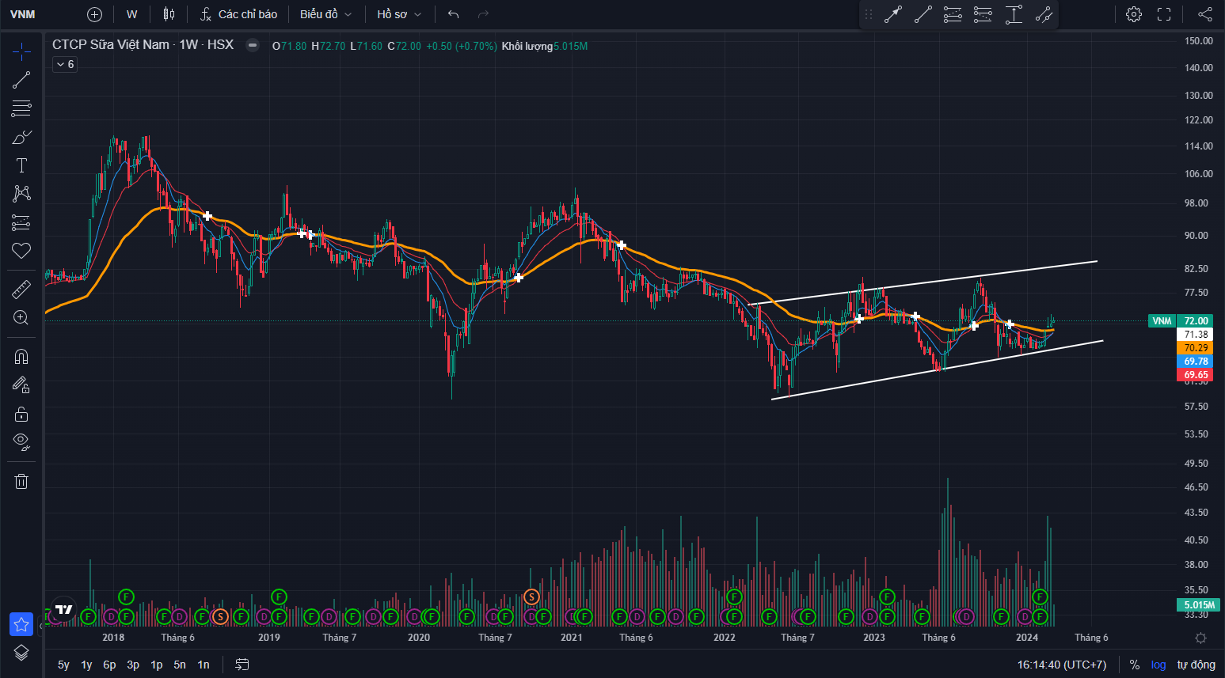Redo the undone chart action

point(483,14)
